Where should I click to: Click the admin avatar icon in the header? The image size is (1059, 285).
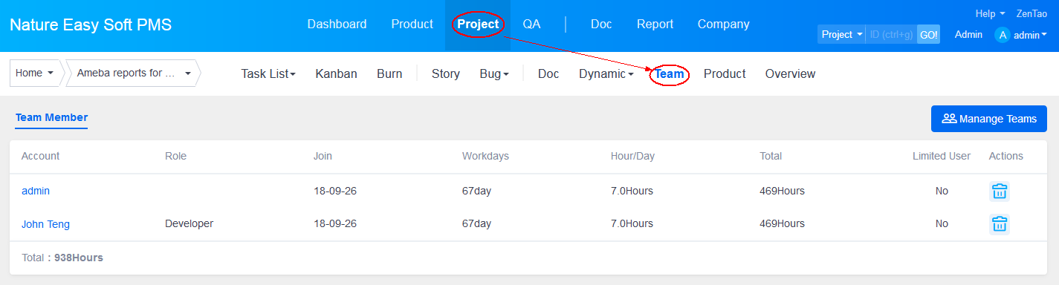click(1003, 35)
